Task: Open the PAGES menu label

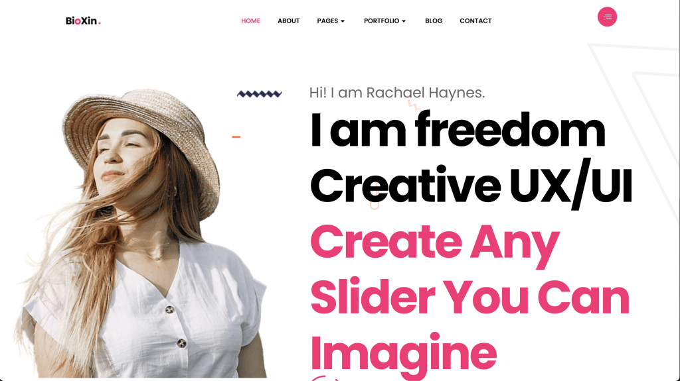Action: coord(327,21)
